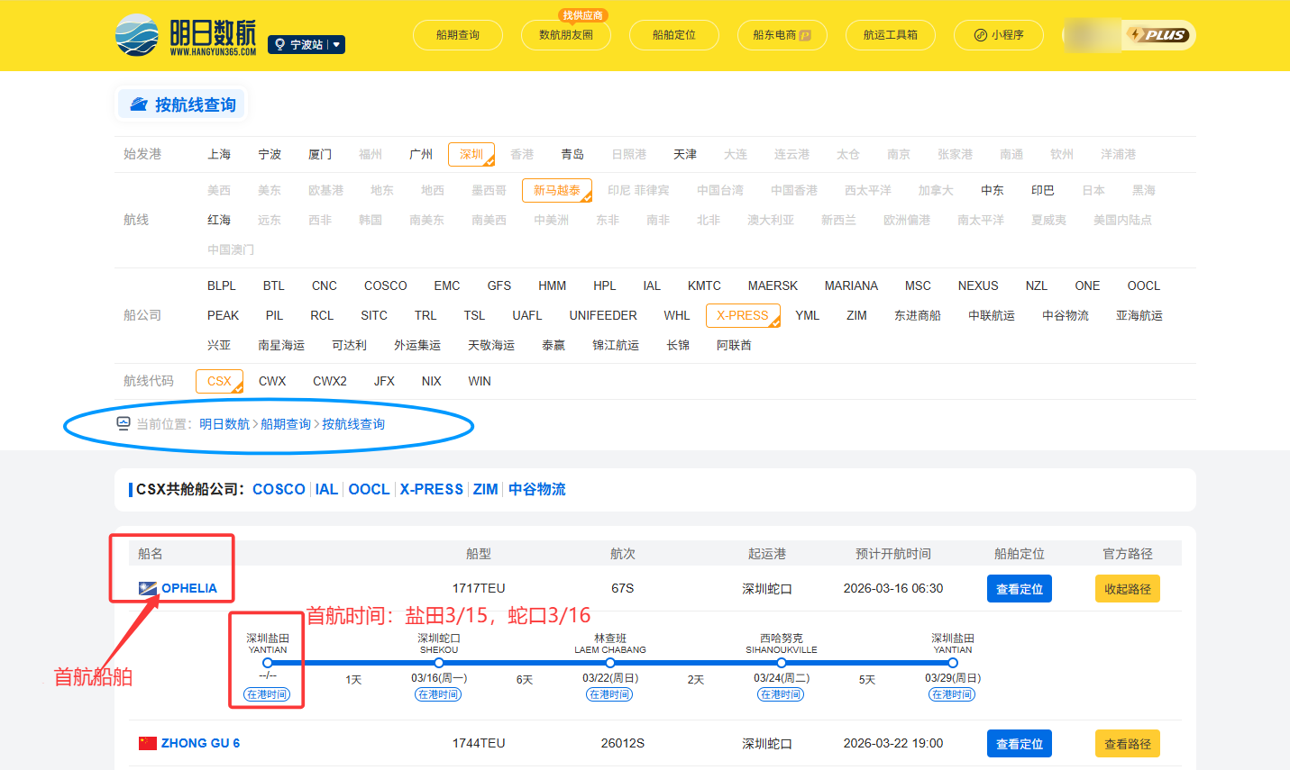Open the 宁波站 station dropdown
Screen dimensions: 1290x770
(x=306, y=44)
